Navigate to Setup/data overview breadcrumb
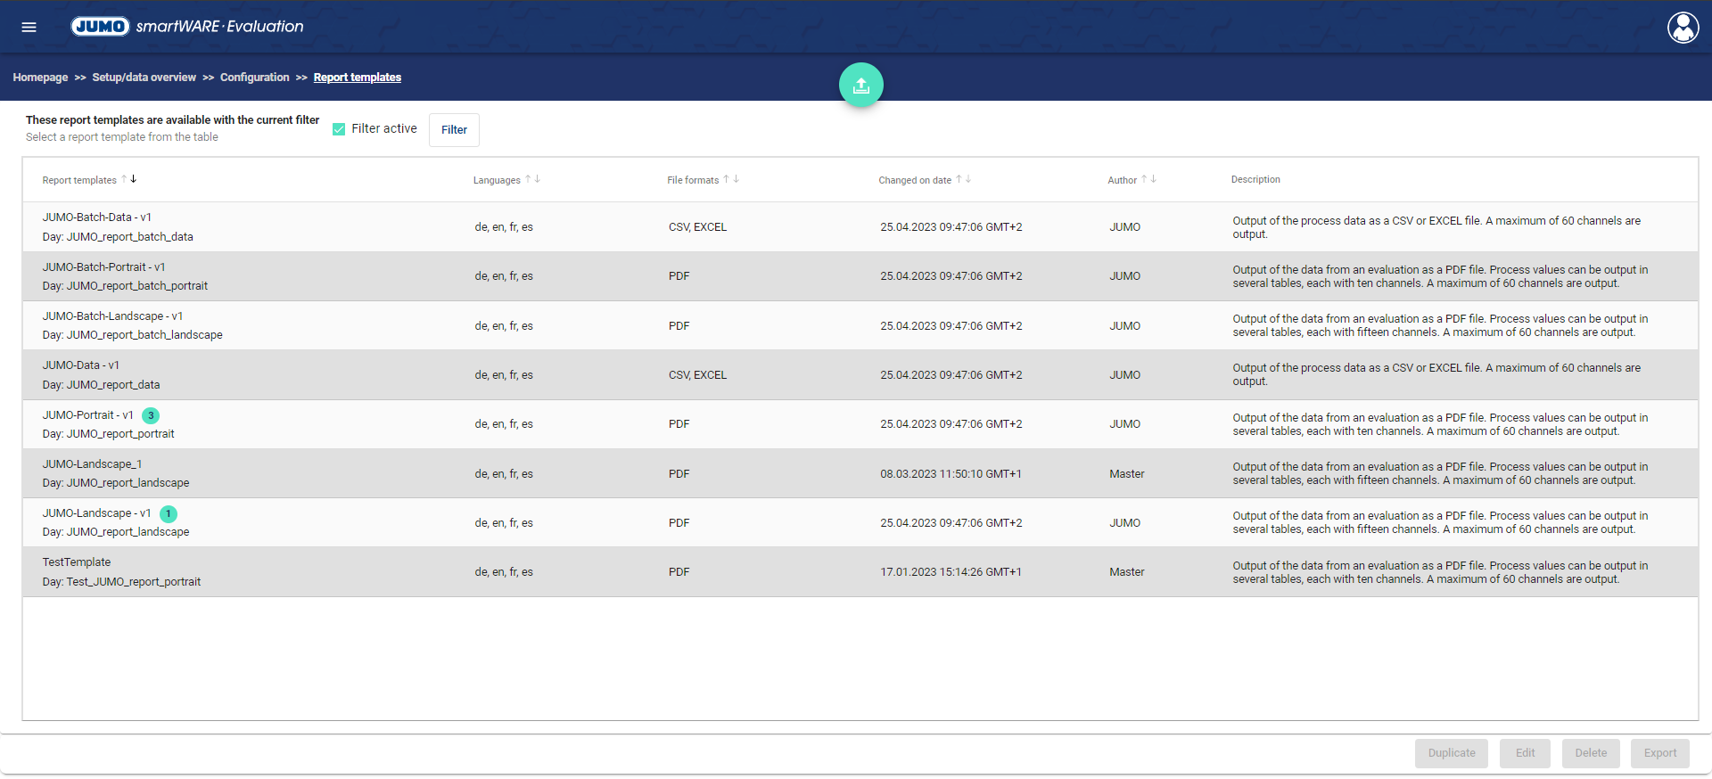1712x779 pixels. [x=144, y=78]
